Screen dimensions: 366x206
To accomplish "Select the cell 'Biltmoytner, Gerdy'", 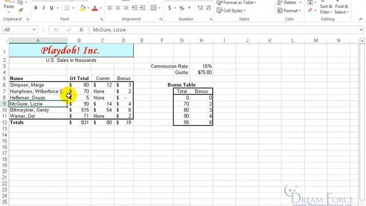I will [38, 110].
